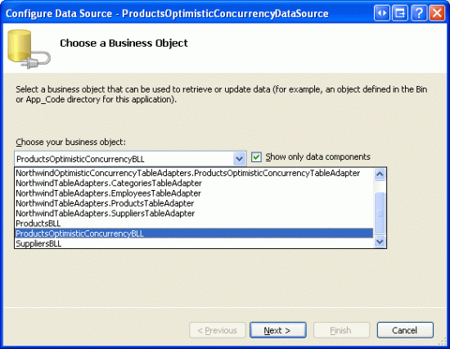450x349 pixels.
Task: Select SuppliersBLL in the list
Action: click(194, 243)
